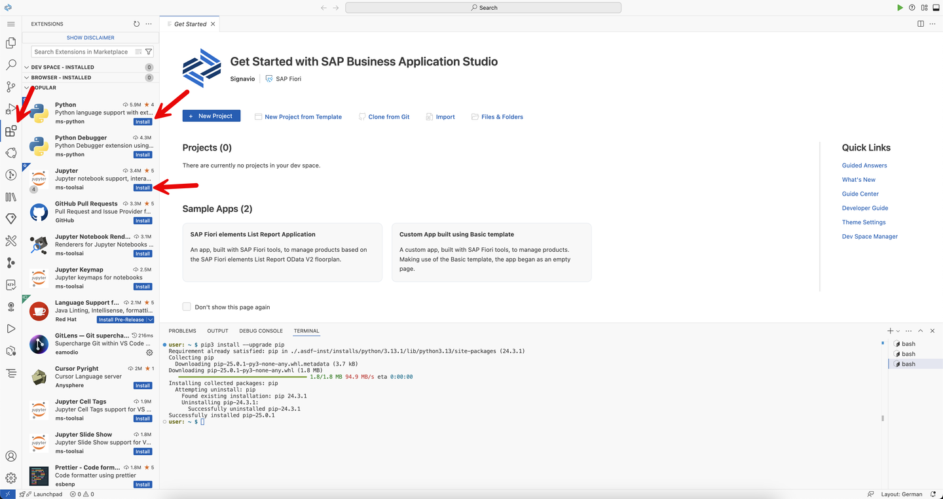
Task: Open the errors and warnings status indicator
Action: pyautogui.click(x=82, y=494)
